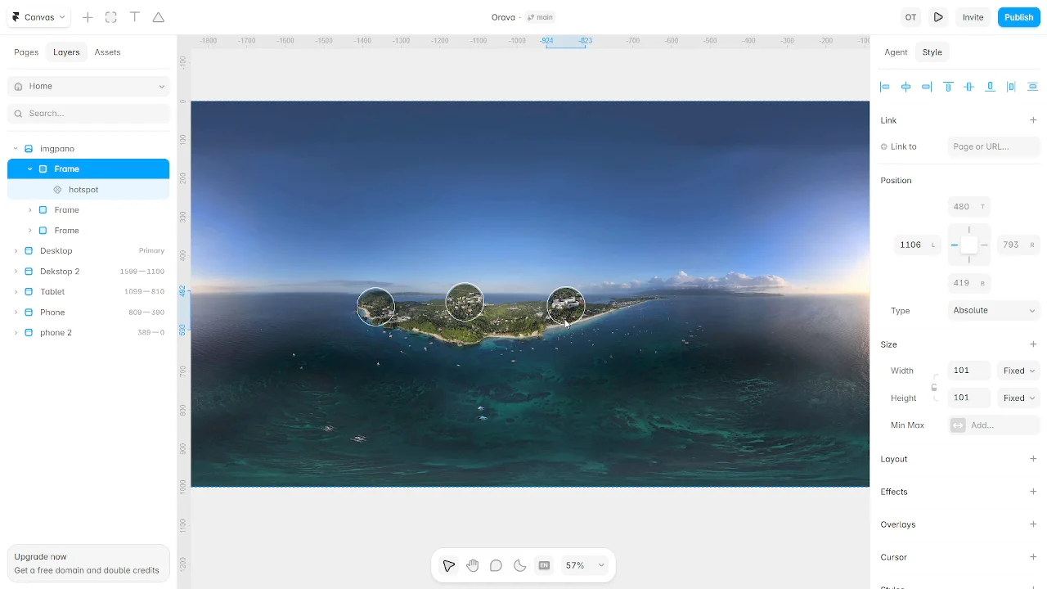The image size is (1047, 589).
Task: Click the OT user avatar
Action: [910, 17]
